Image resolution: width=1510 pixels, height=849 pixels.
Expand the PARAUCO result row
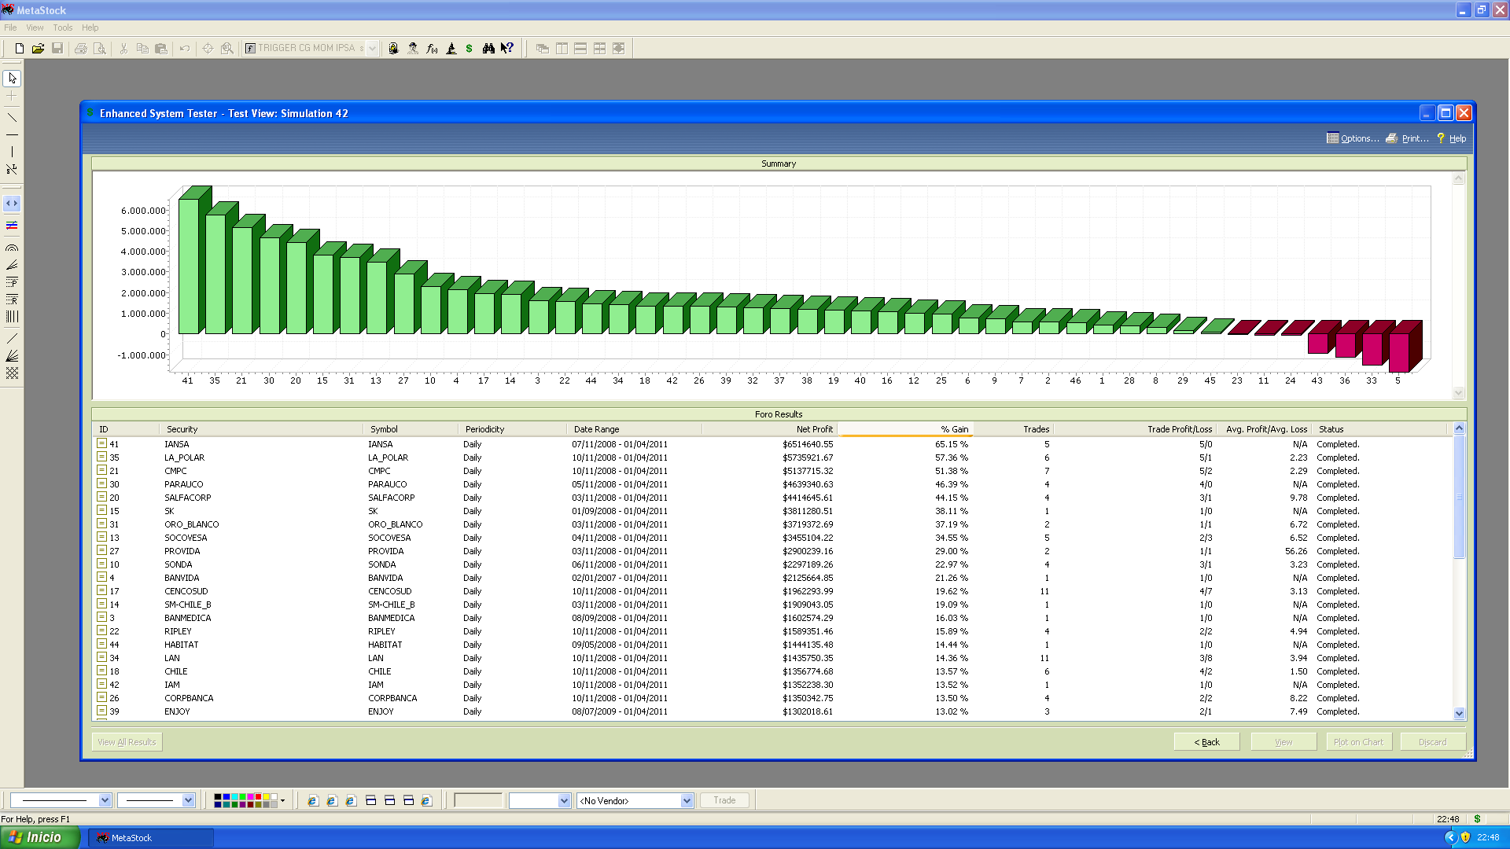[101, 483]
